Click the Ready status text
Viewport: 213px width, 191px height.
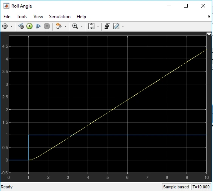pyautogui.click(x=7, y=187)
